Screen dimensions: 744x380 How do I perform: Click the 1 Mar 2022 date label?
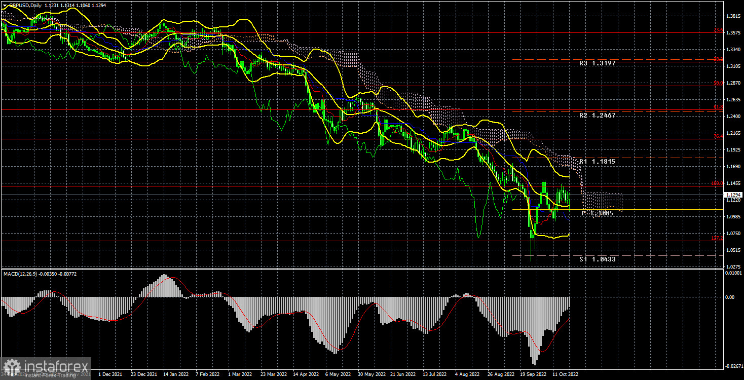pyautogui.click(x=240, y=374)
